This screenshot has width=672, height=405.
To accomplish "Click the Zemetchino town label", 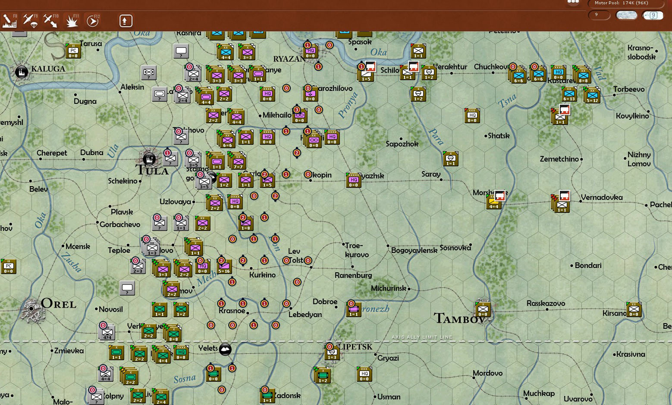I will click(x=559, y=159).
